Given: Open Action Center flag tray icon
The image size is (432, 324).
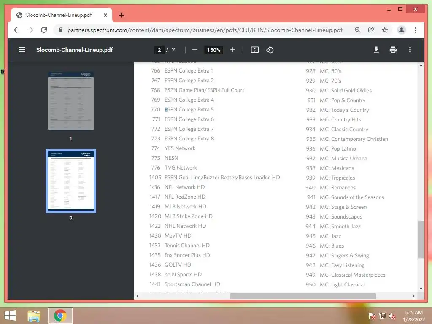Looking at the screenshot, I should click(x=372, y=316).
